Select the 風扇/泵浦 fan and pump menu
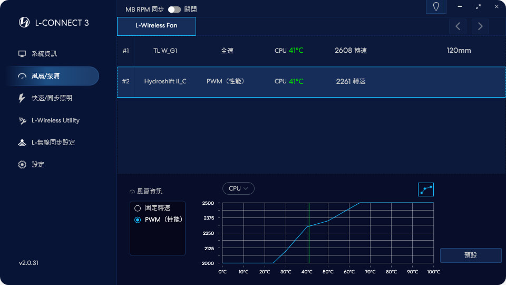 (53, 76)
